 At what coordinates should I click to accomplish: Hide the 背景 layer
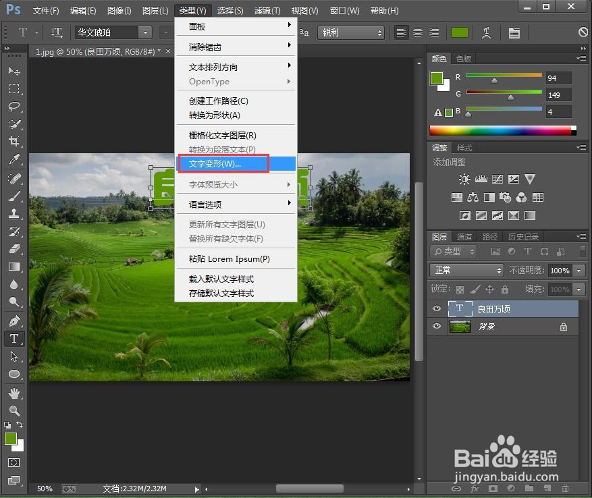[x=437, y=326]
